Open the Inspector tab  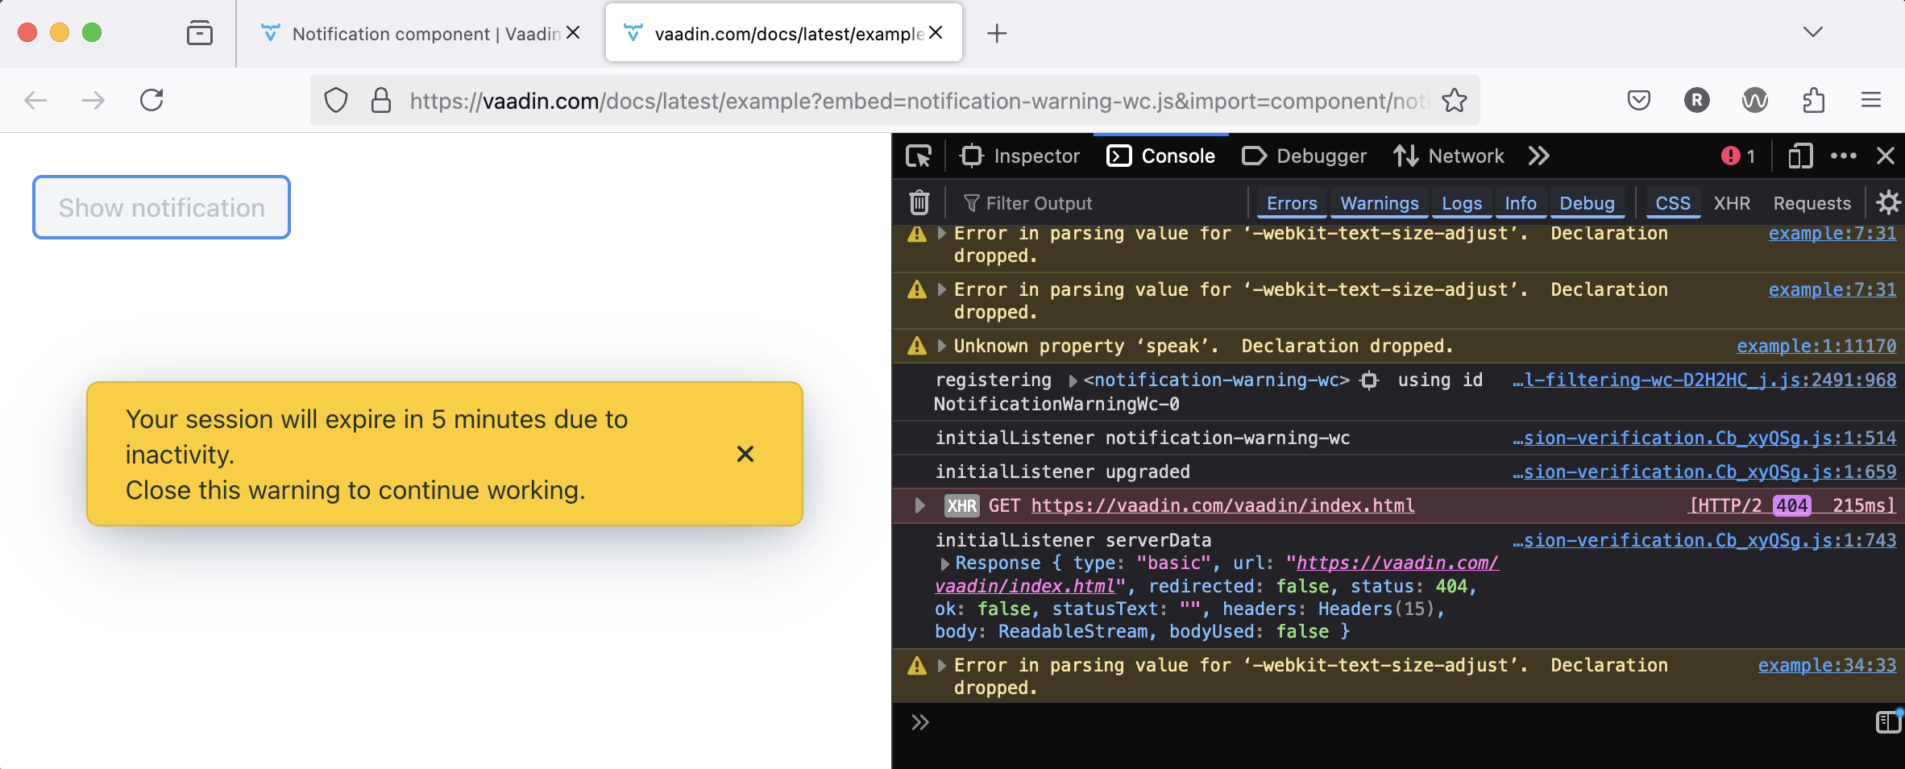(1020, 156)
